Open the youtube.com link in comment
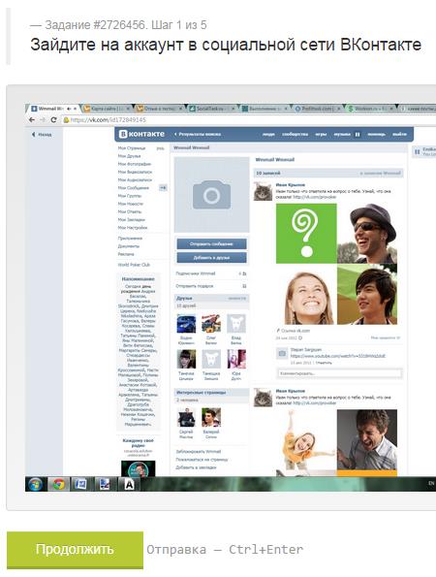Screen dimensions: 436x577 coord(338,356)
